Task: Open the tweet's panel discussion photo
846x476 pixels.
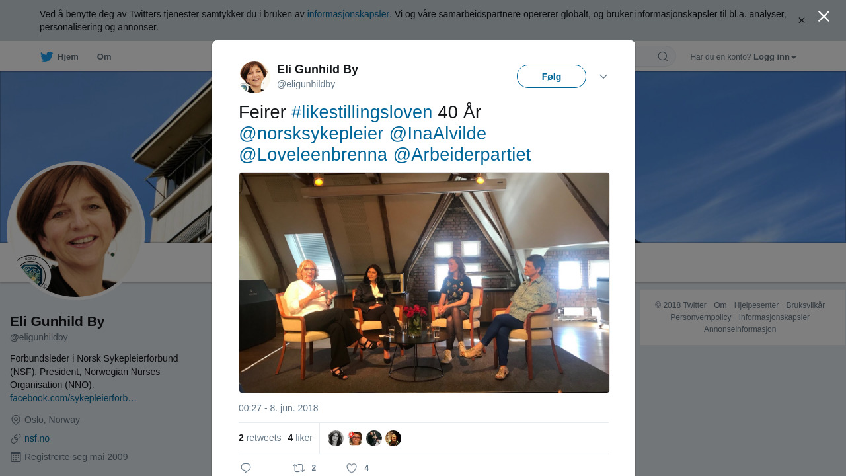Action: pyautogui.click(x=424, y=283)
